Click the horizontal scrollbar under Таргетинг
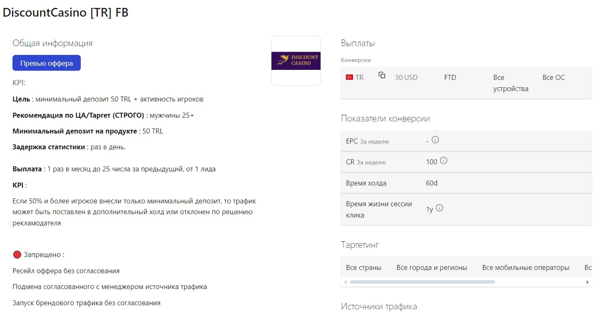Viewport: 607px width, 314px height. point(423,282)
